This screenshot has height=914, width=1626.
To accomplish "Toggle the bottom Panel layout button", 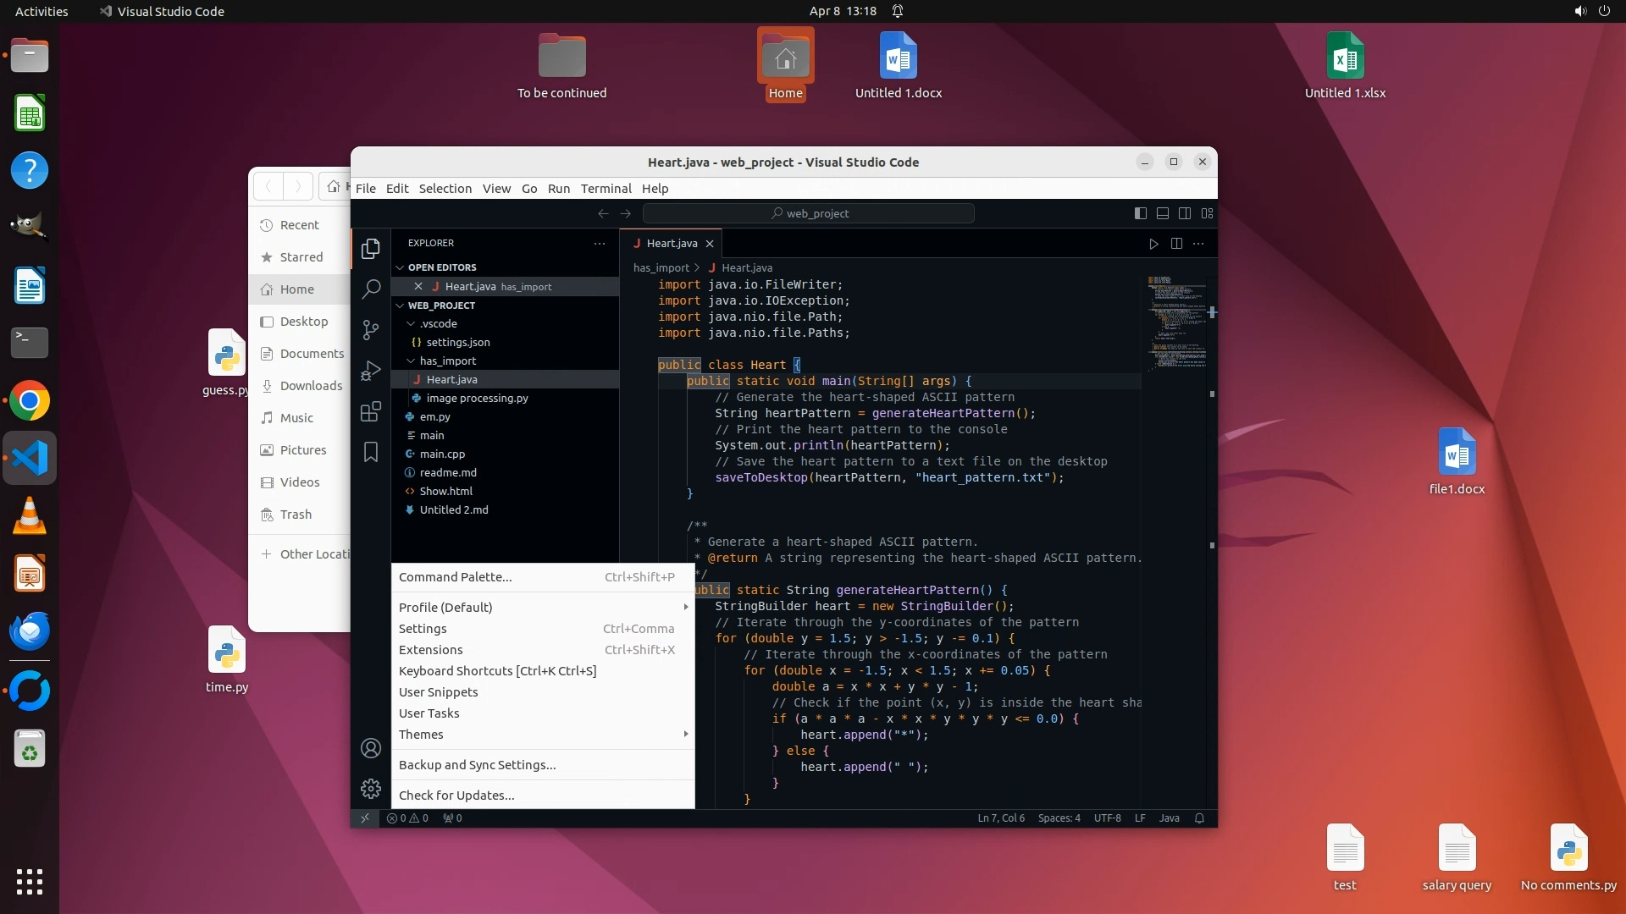I will 1163,213.
